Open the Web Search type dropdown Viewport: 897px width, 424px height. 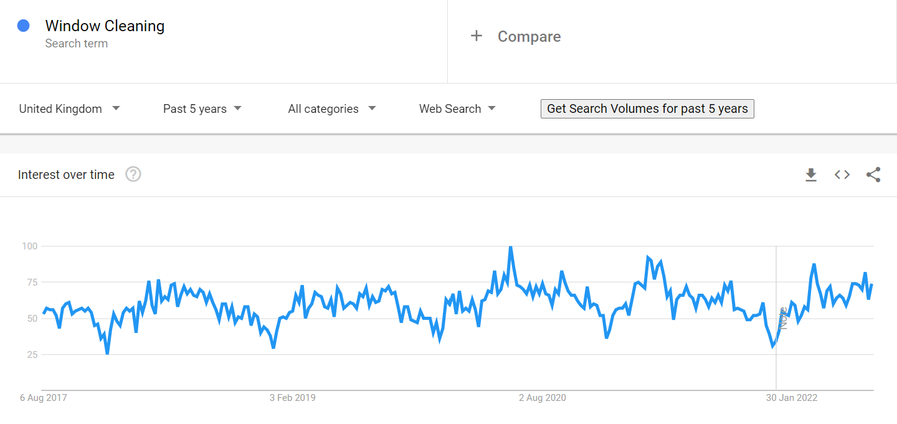(457, 108)
